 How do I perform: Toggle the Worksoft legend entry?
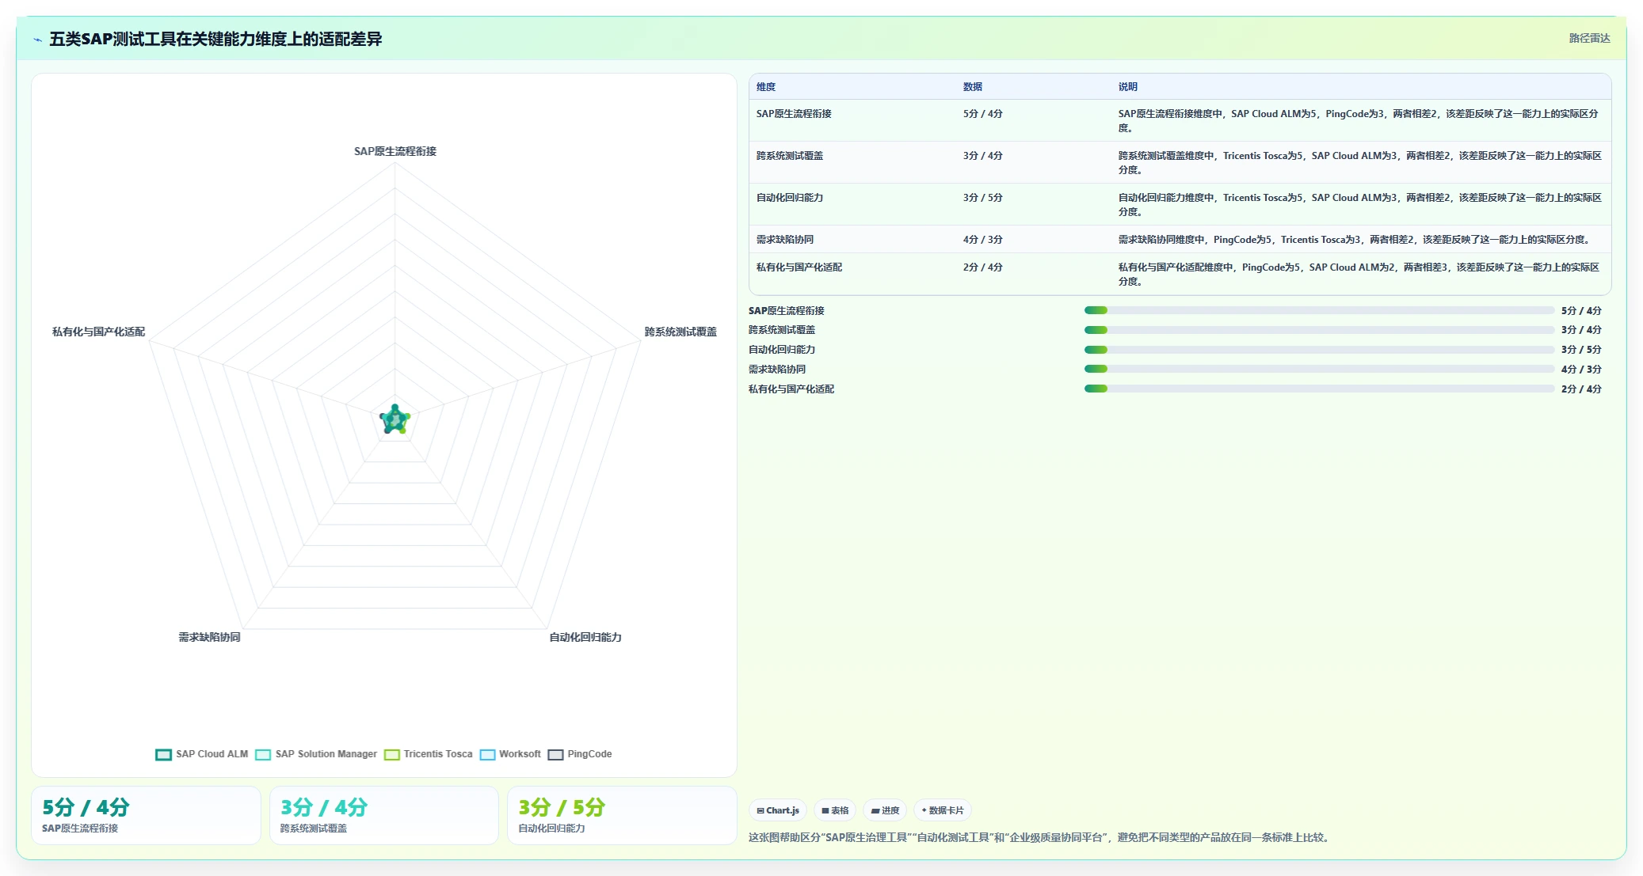[510, 754]
